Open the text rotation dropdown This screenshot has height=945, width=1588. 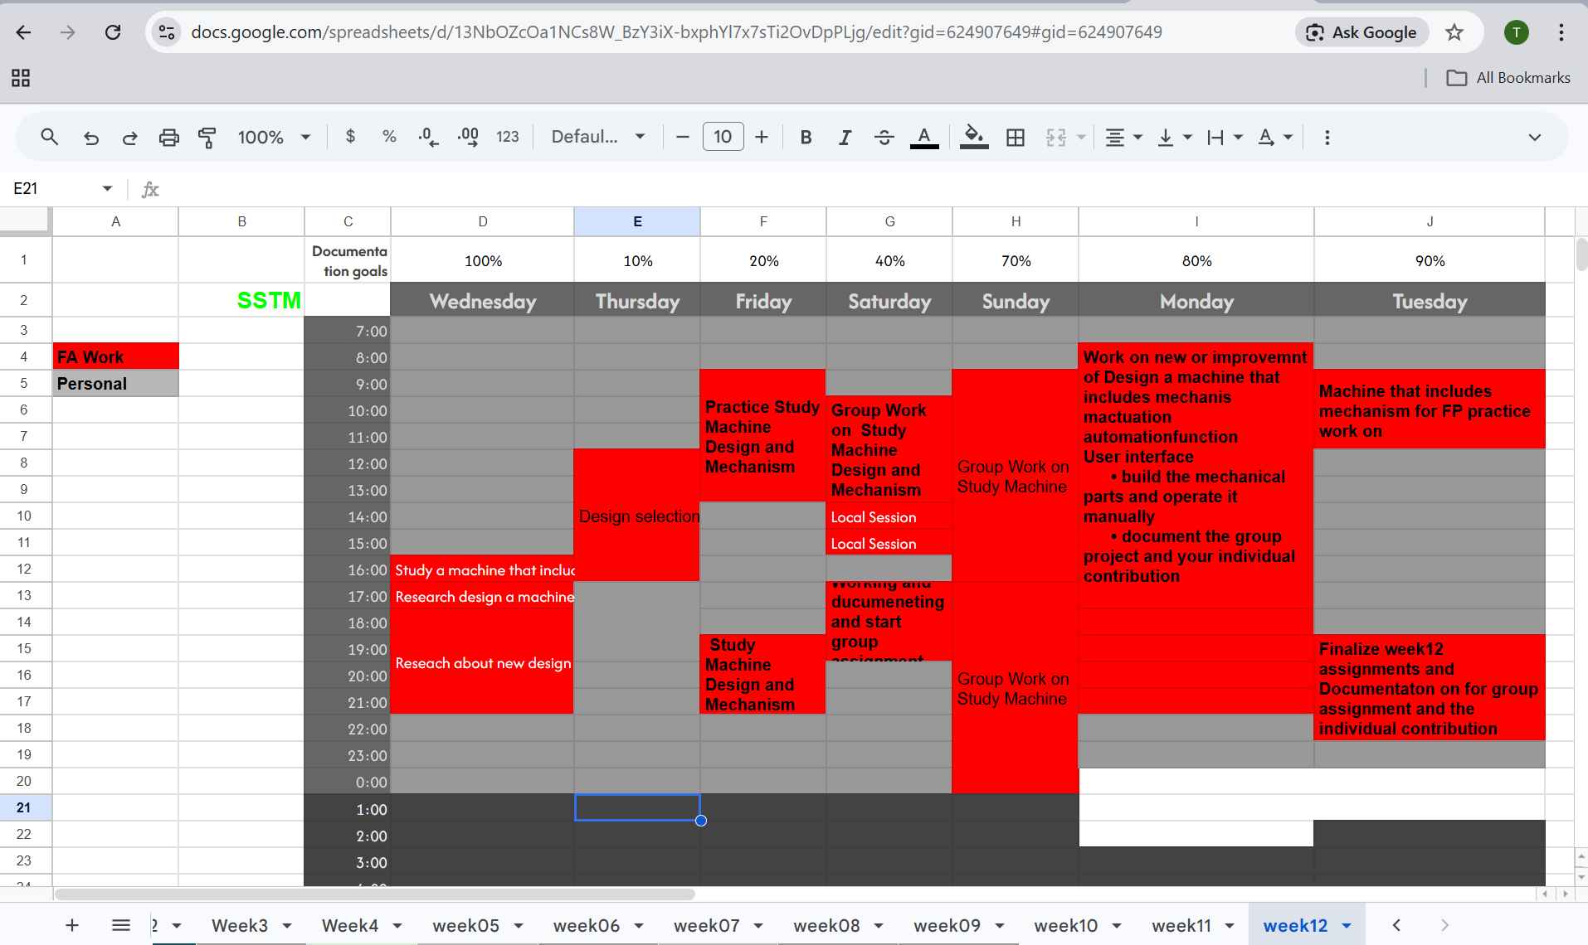[x=1275, y=138]
